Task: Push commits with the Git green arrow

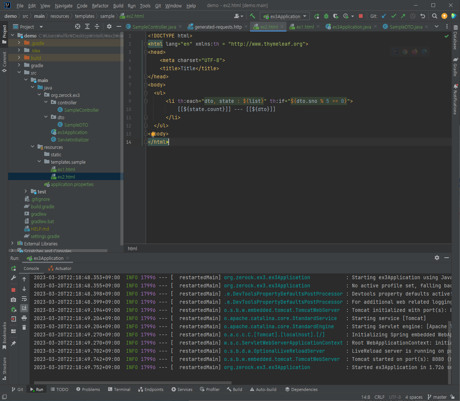Action: pos(403,16)
